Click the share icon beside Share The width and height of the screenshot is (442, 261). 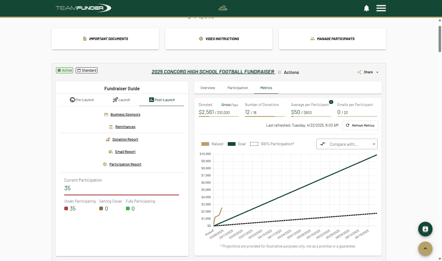[x=359, y=72]
